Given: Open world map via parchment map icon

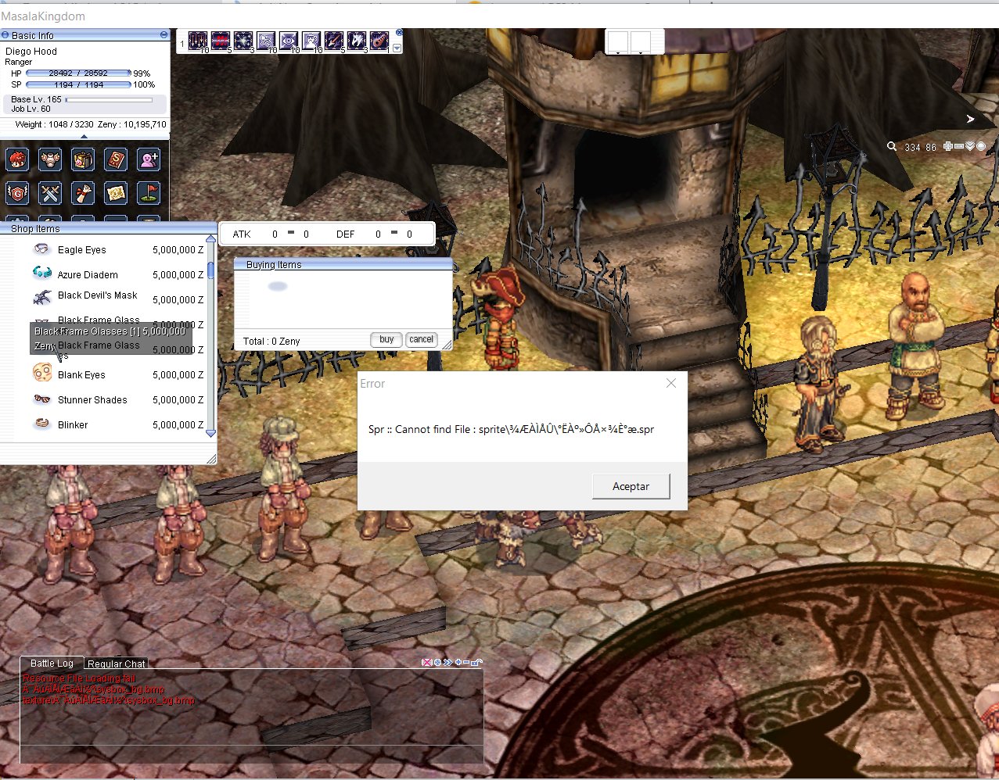Looking at the screenshot, I should (116, 192).
